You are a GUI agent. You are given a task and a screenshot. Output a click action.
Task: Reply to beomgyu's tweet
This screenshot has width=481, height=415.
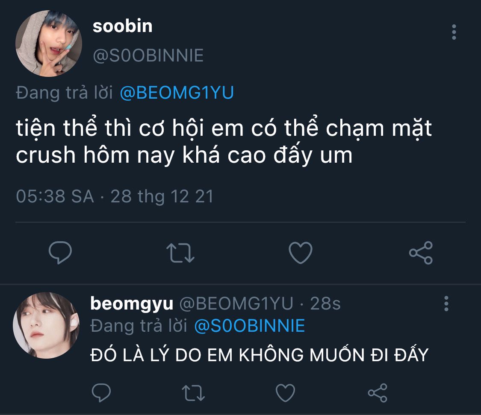click(x=101, y=392)
